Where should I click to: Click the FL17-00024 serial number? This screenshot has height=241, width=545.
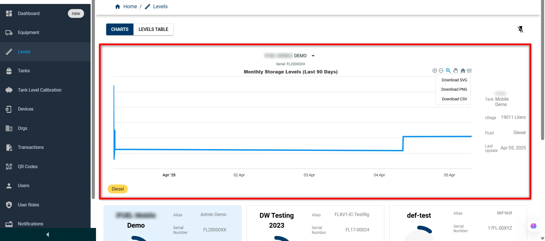click(357, 230)
